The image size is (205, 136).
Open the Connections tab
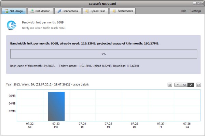tap(68, 11)
